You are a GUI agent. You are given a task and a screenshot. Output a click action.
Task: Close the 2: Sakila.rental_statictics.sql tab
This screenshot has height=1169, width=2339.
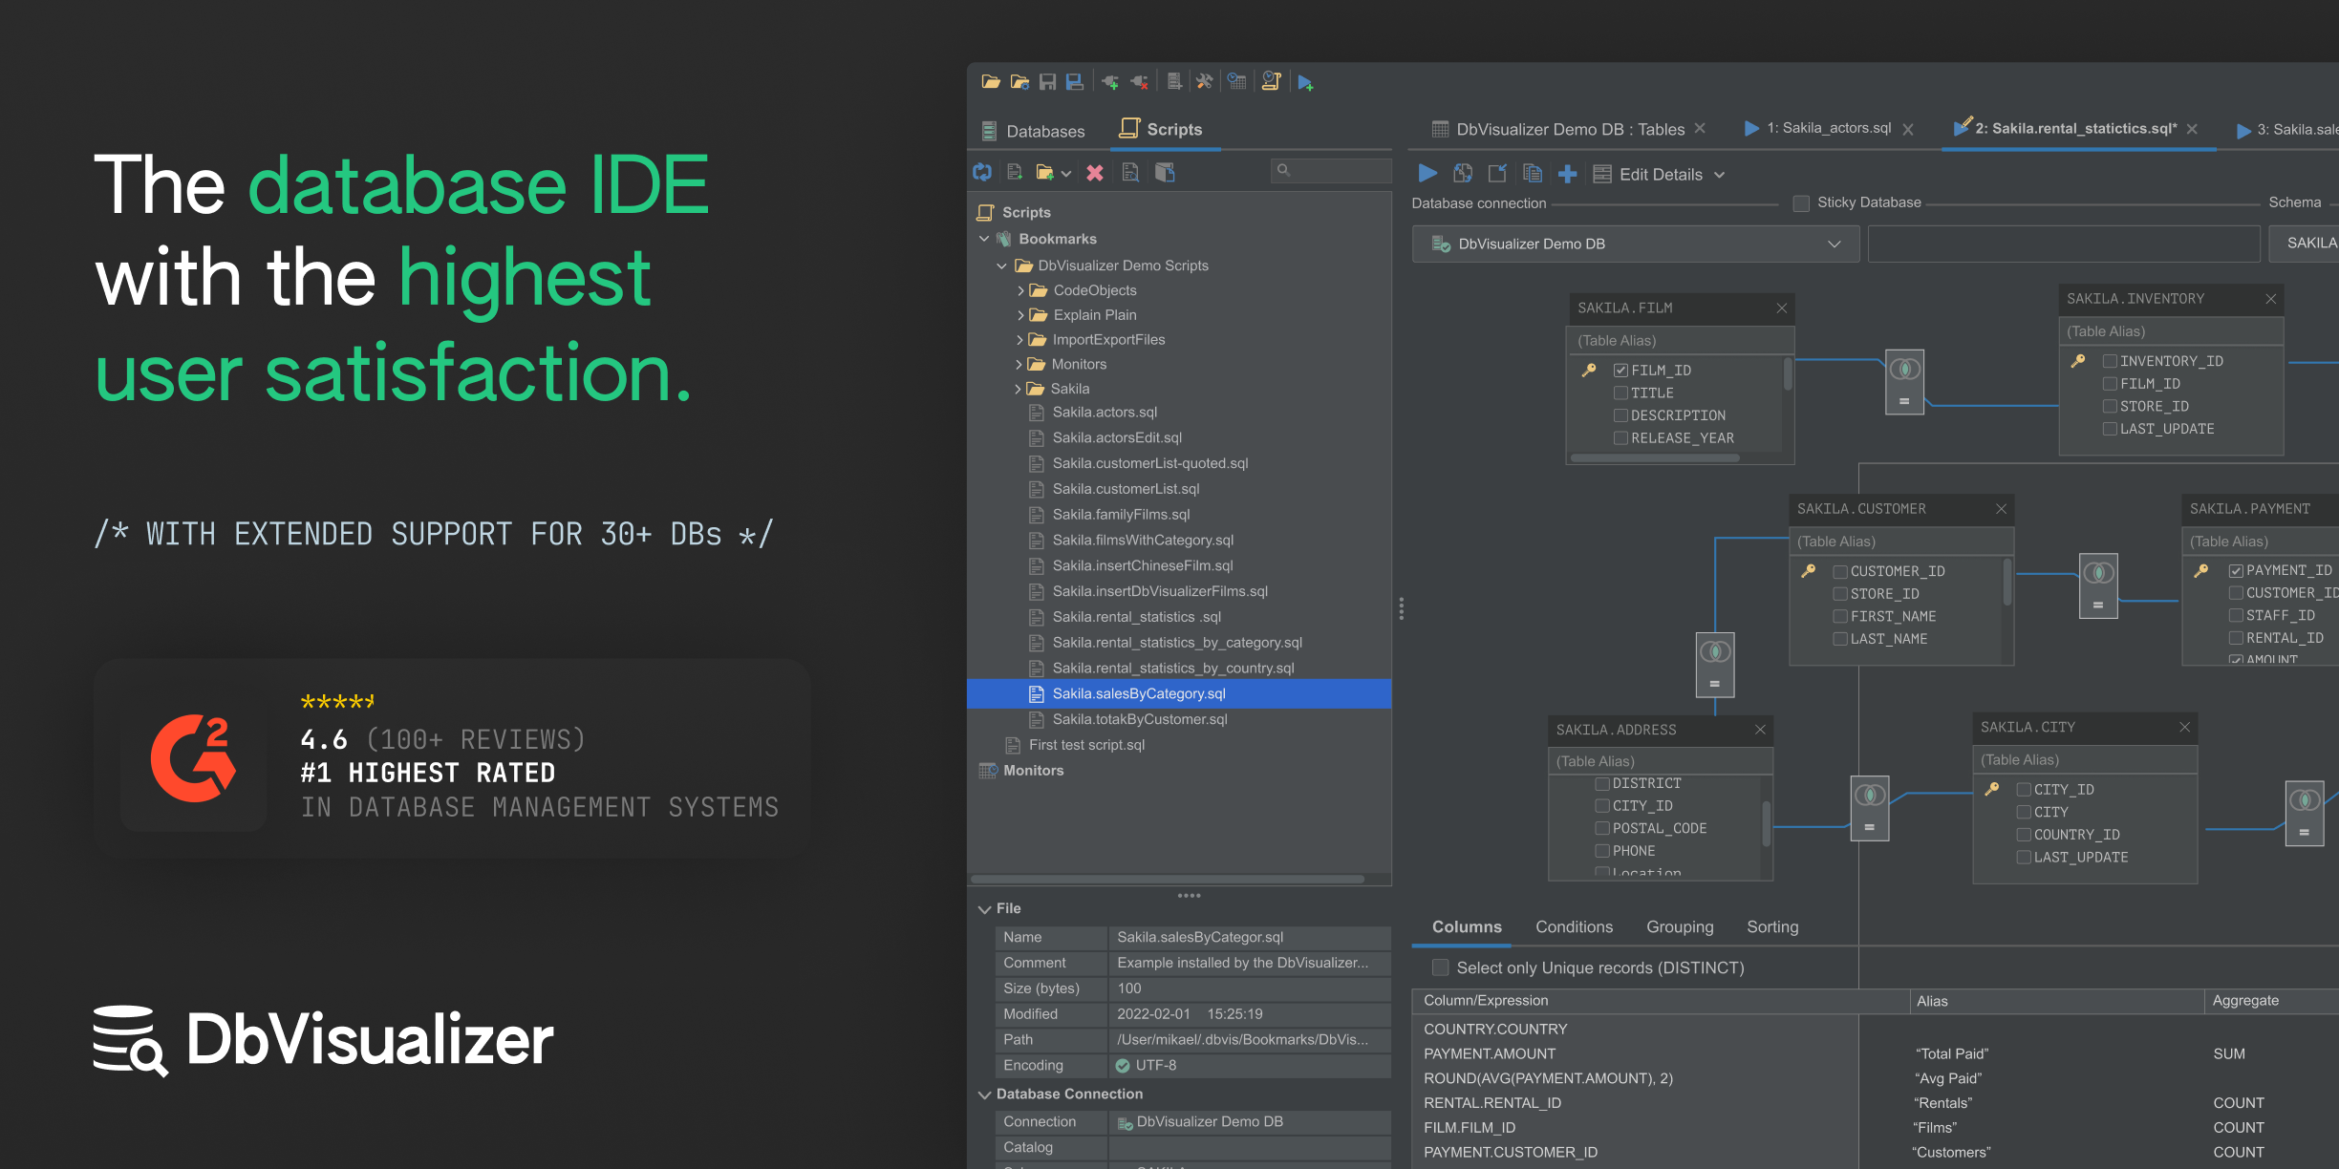tap(2192, 129)
